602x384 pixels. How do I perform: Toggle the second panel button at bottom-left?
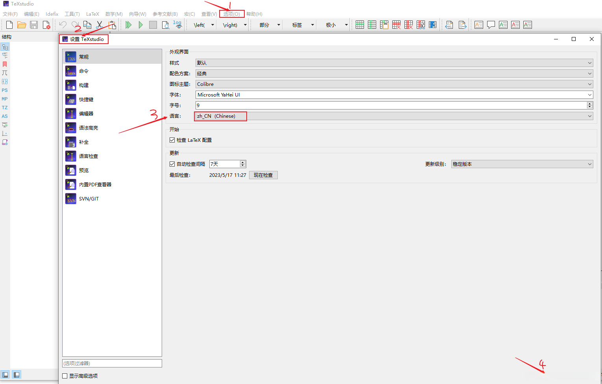(x=16, y=375)
